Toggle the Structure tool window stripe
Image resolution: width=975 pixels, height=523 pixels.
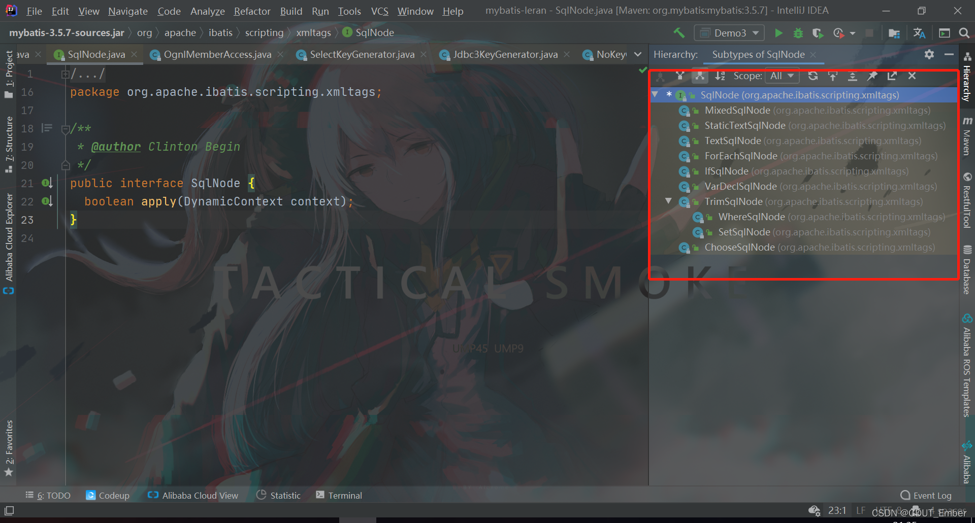point(9,145)
